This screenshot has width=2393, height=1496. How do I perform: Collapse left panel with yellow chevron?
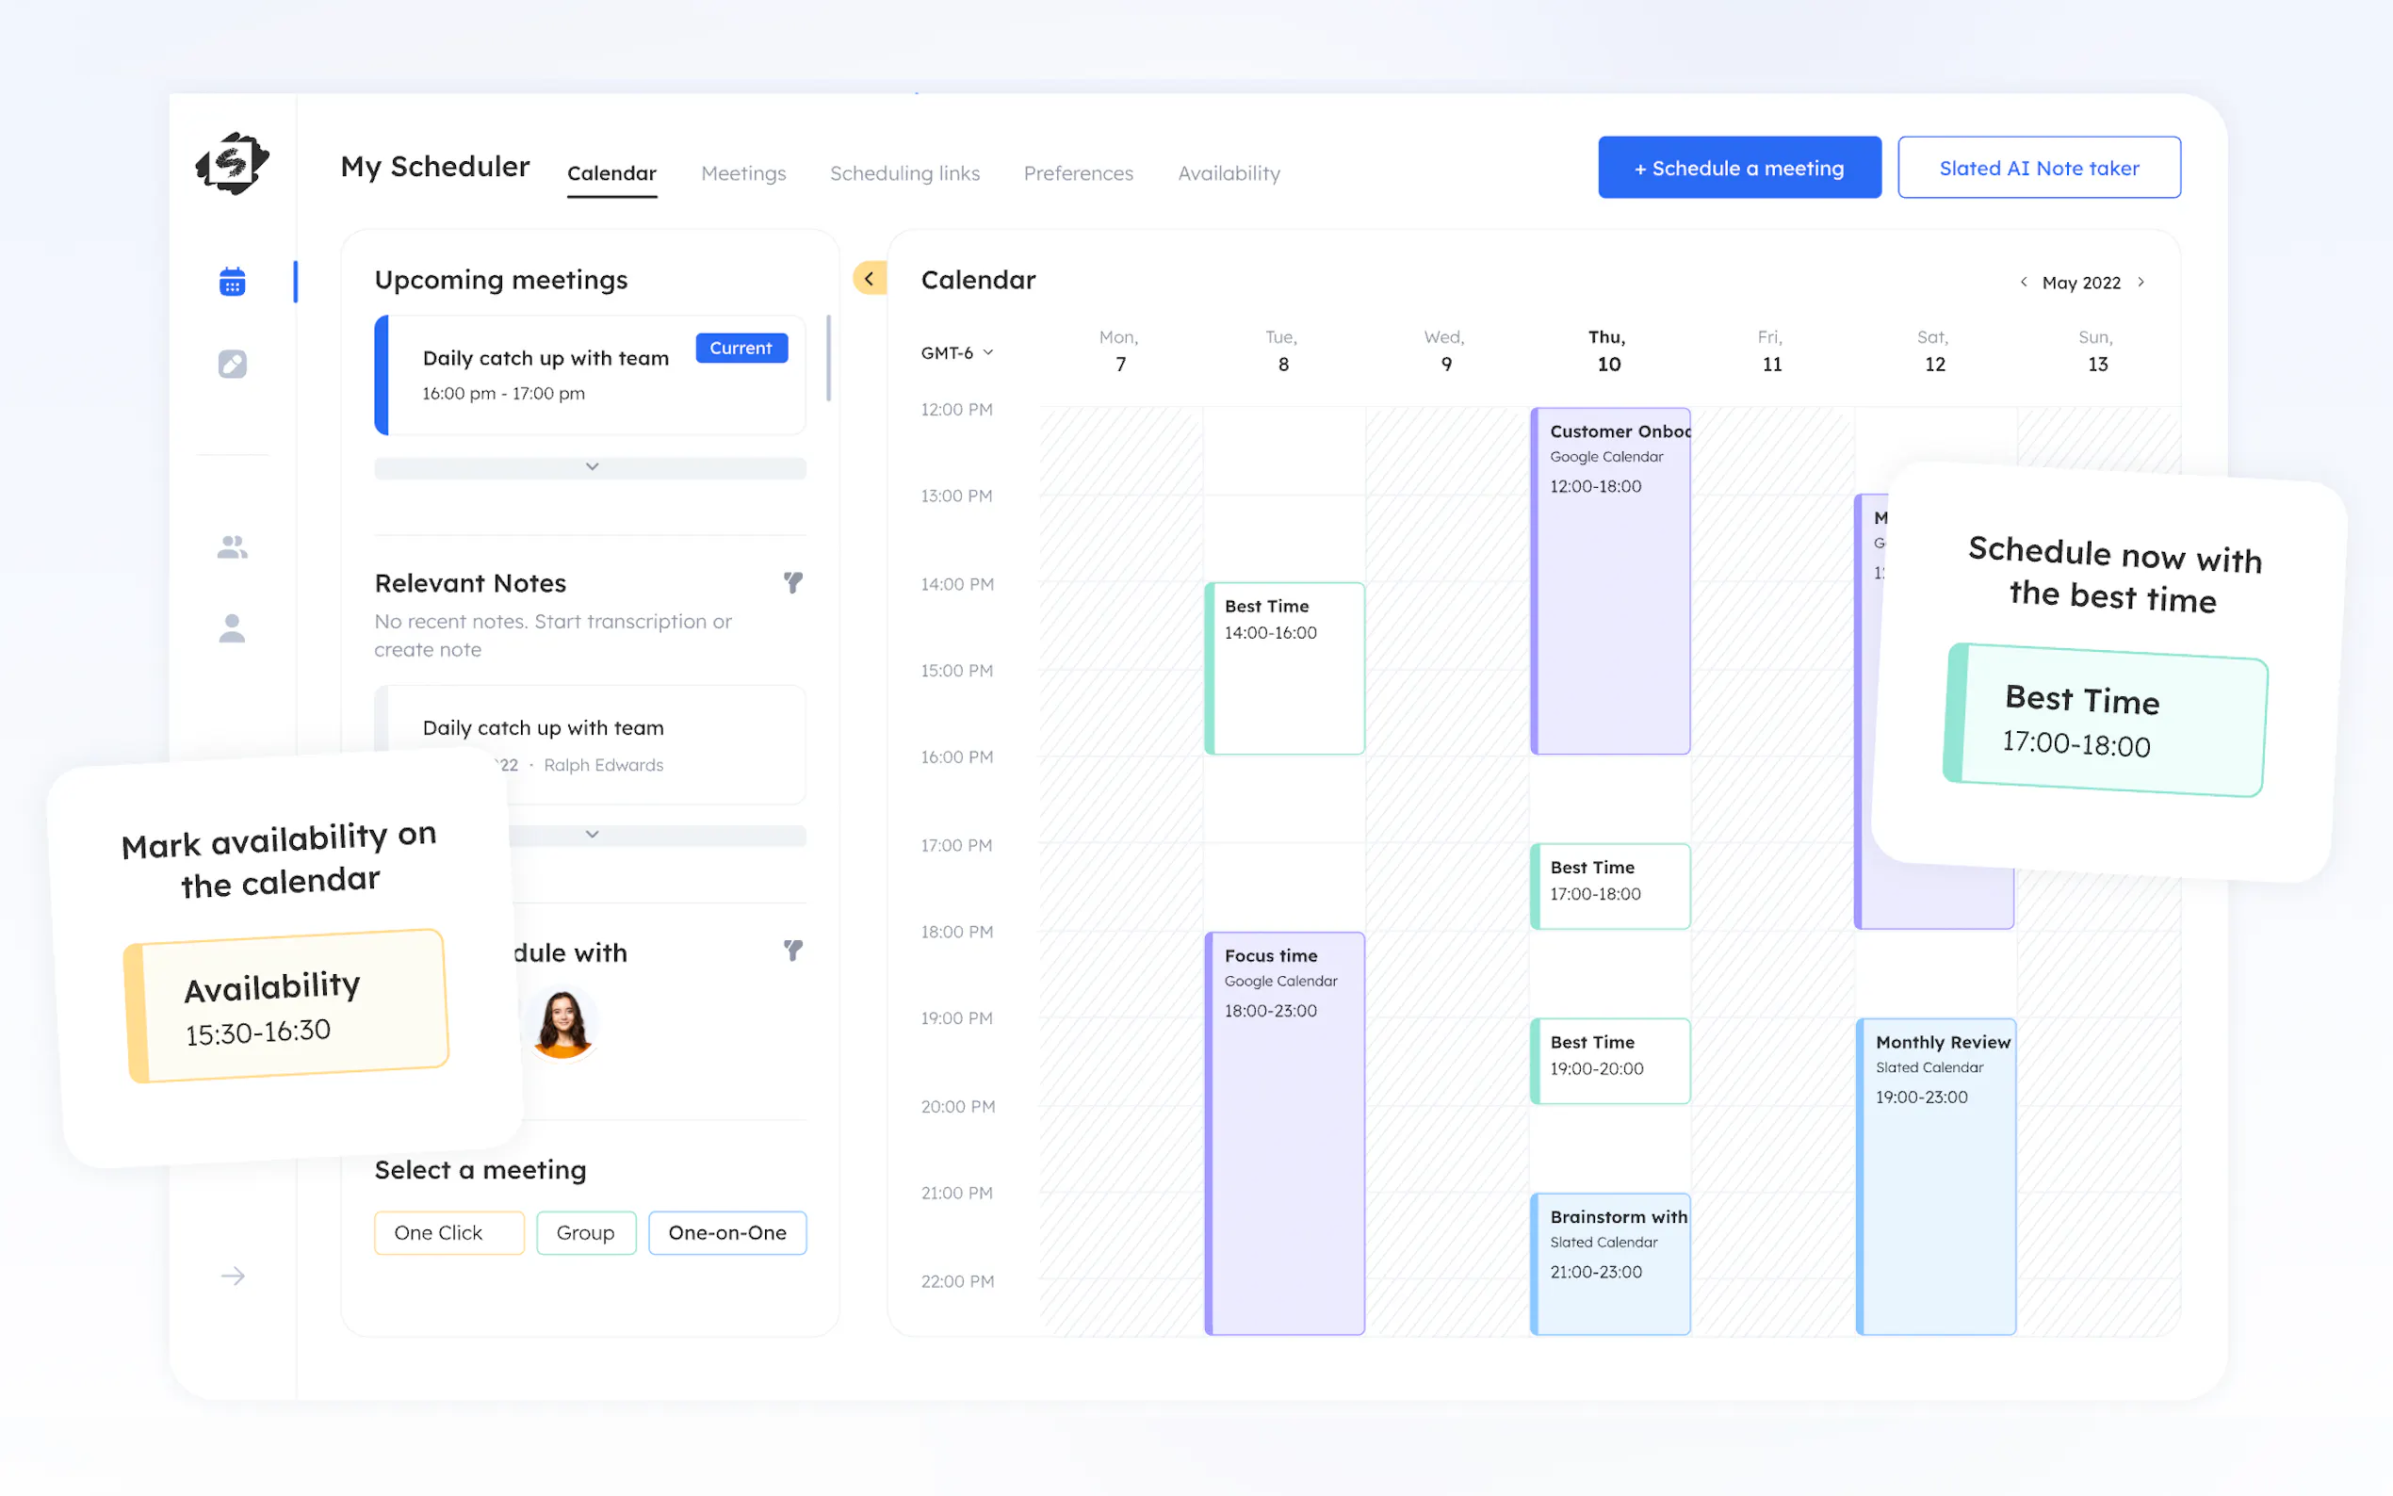(x=869, y=279)
